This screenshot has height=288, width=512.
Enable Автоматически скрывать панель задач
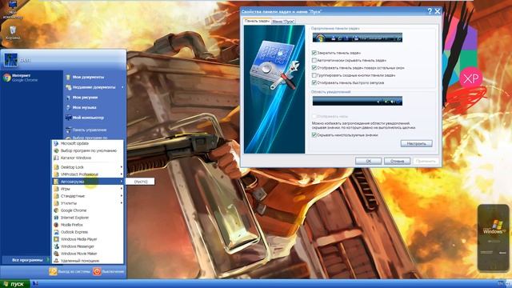(314, 60)
